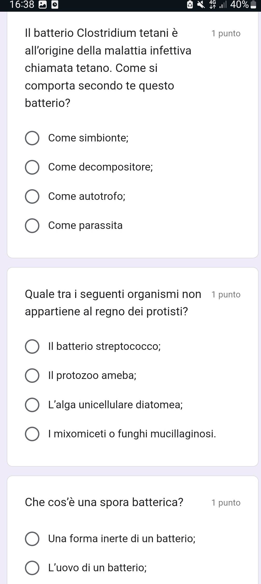Choose 'L'uovo di un batterio' answer
This screenshot has height=584, width=261.
click(x=32, y=568)
